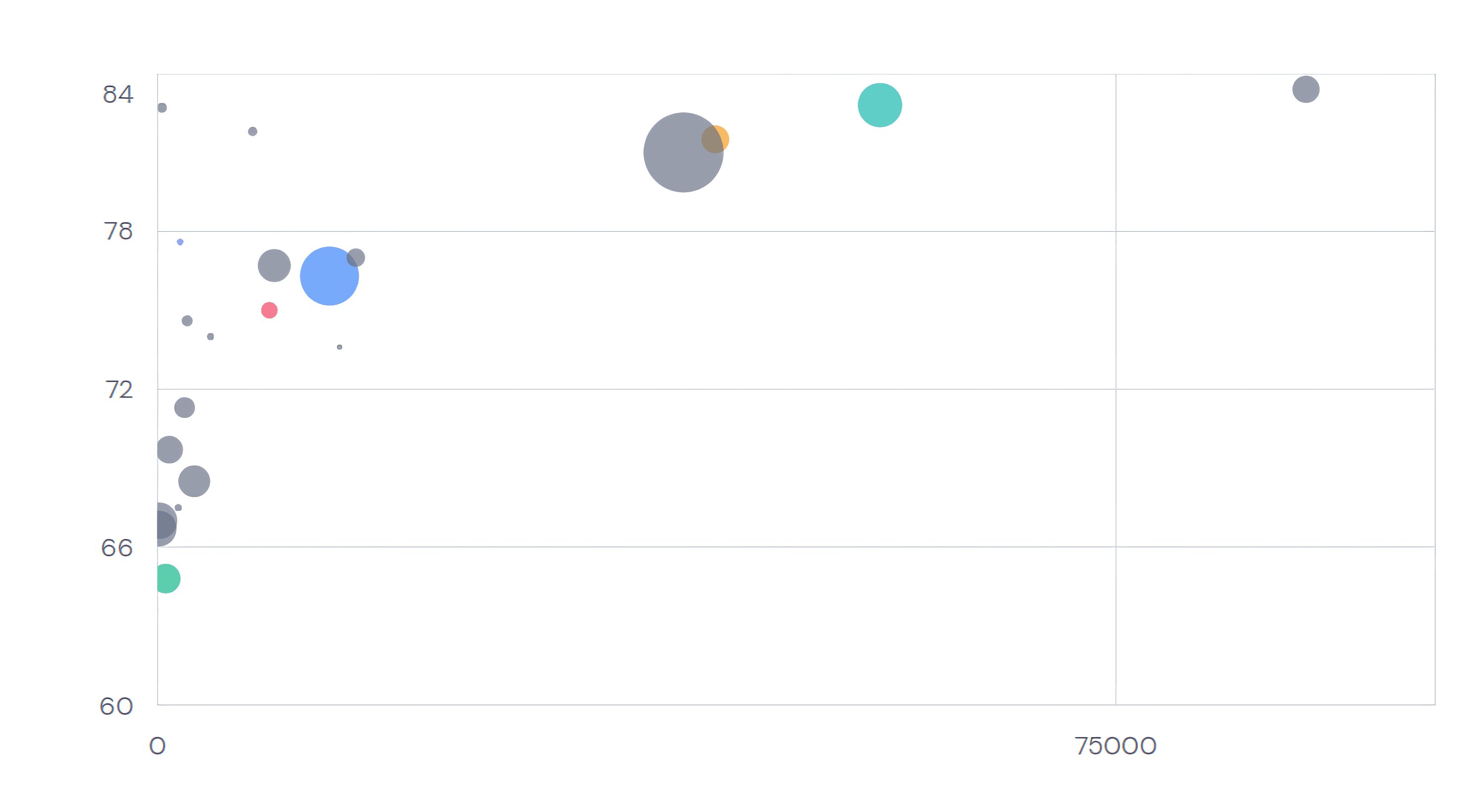Viewport: 1479px width, 808px height.
Task: Click the tiny gray dot below the blue bubble
Action: click(340, 347)
